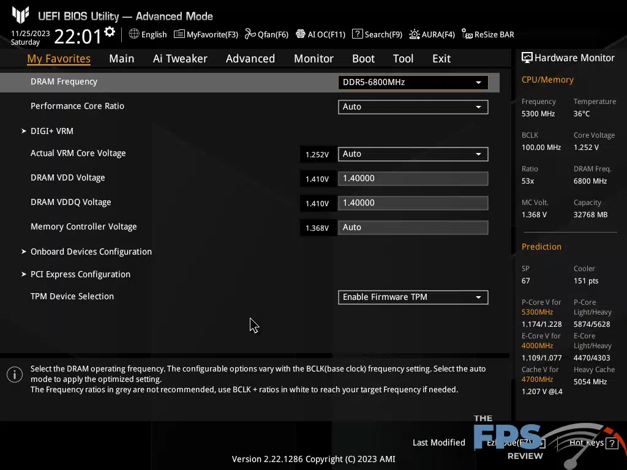Click the info icon beside help text
Viewport: 627px width, 470px height.
(15, 375)
